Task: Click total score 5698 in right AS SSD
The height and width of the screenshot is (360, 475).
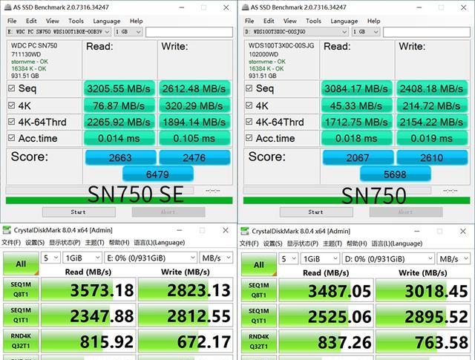Action: 395,174
